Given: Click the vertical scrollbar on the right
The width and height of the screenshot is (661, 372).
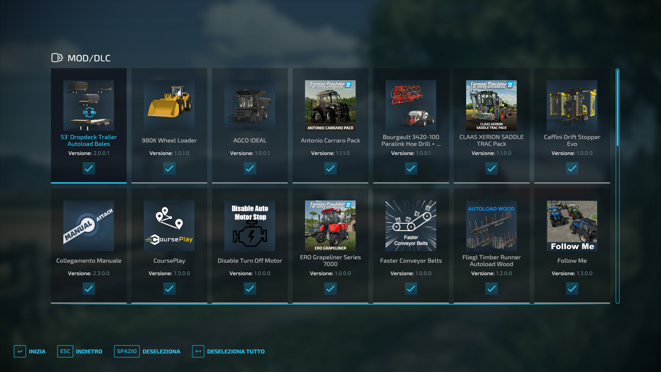Looking at the screenshot, I should pyautogui.click(x=617, y=186).
